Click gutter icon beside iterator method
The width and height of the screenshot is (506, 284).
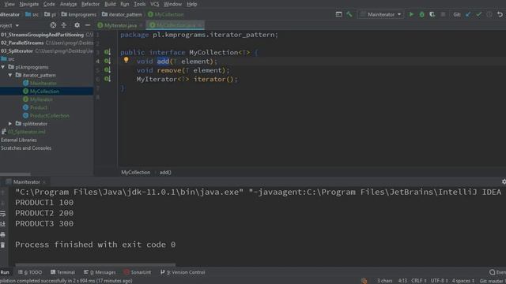tap(108, 79)
